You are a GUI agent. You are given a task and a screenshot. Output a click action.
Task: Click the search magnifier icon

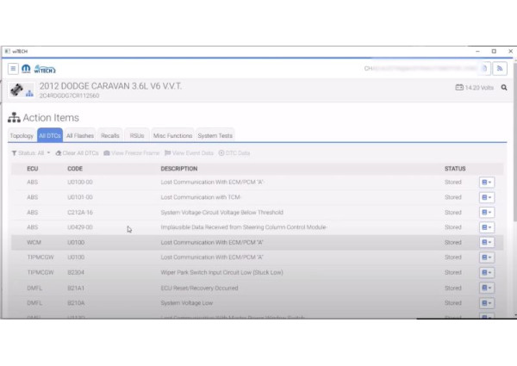504,88
